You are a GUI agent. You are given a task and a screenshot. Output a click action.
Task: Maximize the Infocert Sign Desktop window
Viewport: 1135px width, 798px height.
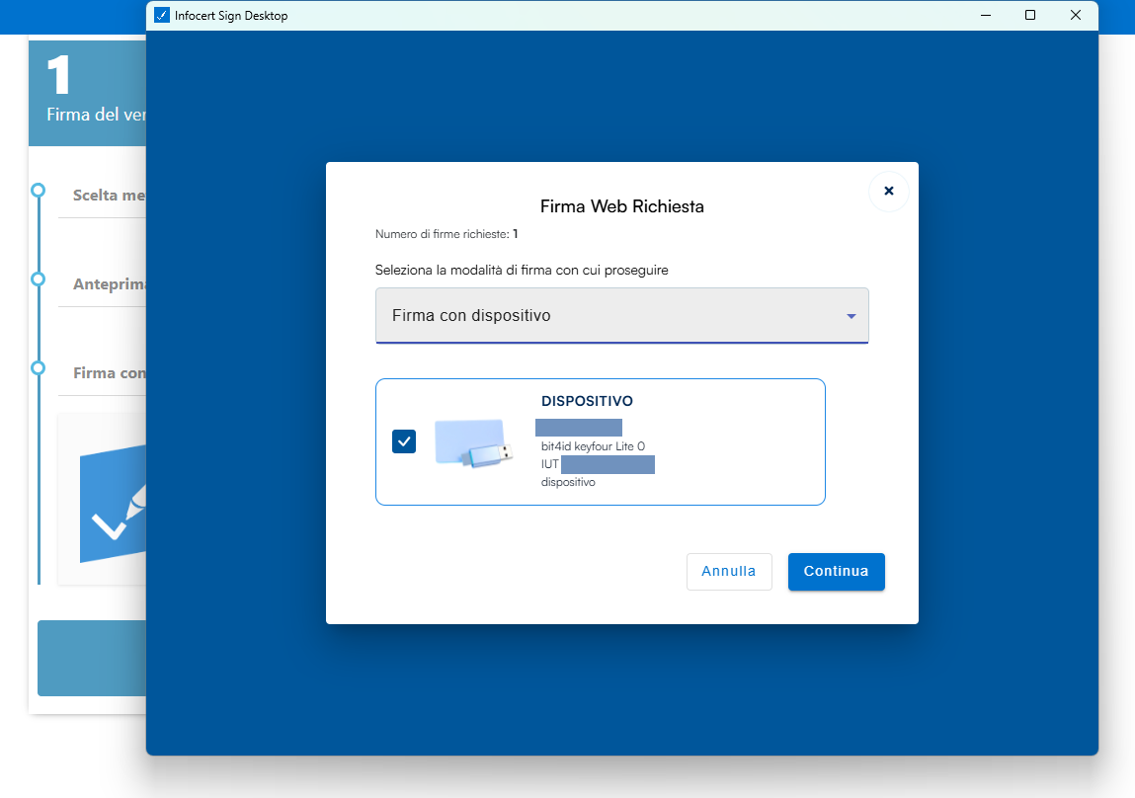pyautogui.click(x=1030, y=15)
